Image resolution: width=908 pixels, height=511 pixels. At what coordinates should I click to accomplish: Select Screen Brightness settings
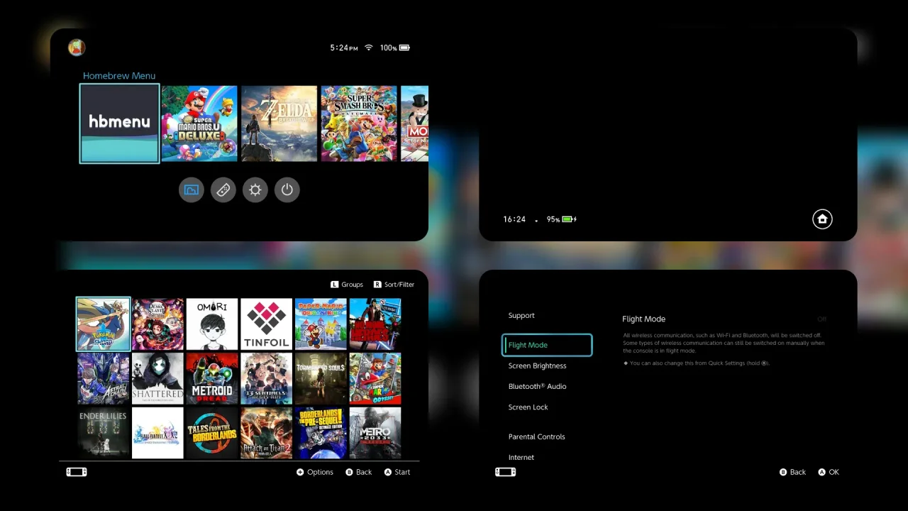pyautogui.click(x=537, y=366)
